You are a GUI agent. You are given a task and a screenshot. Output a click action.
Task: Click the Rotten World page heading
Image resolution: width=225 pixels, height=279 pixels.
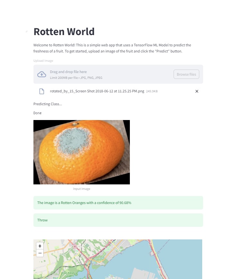[64, 32]
